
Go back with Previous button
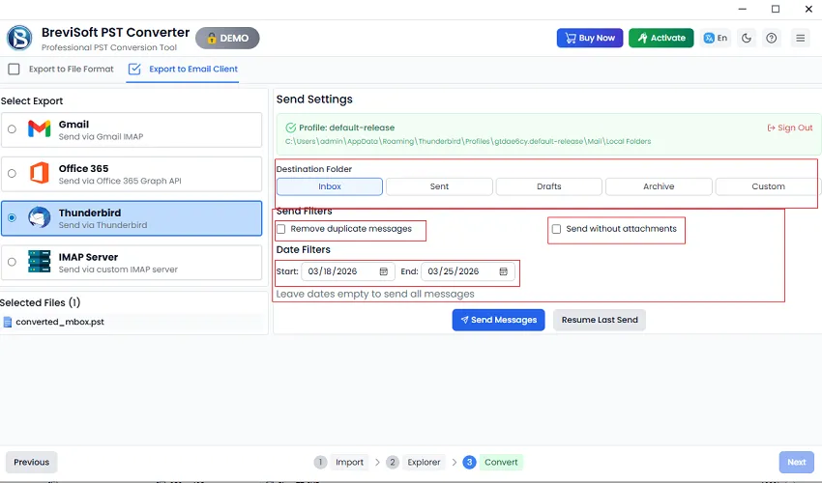(x=32, y=462)
